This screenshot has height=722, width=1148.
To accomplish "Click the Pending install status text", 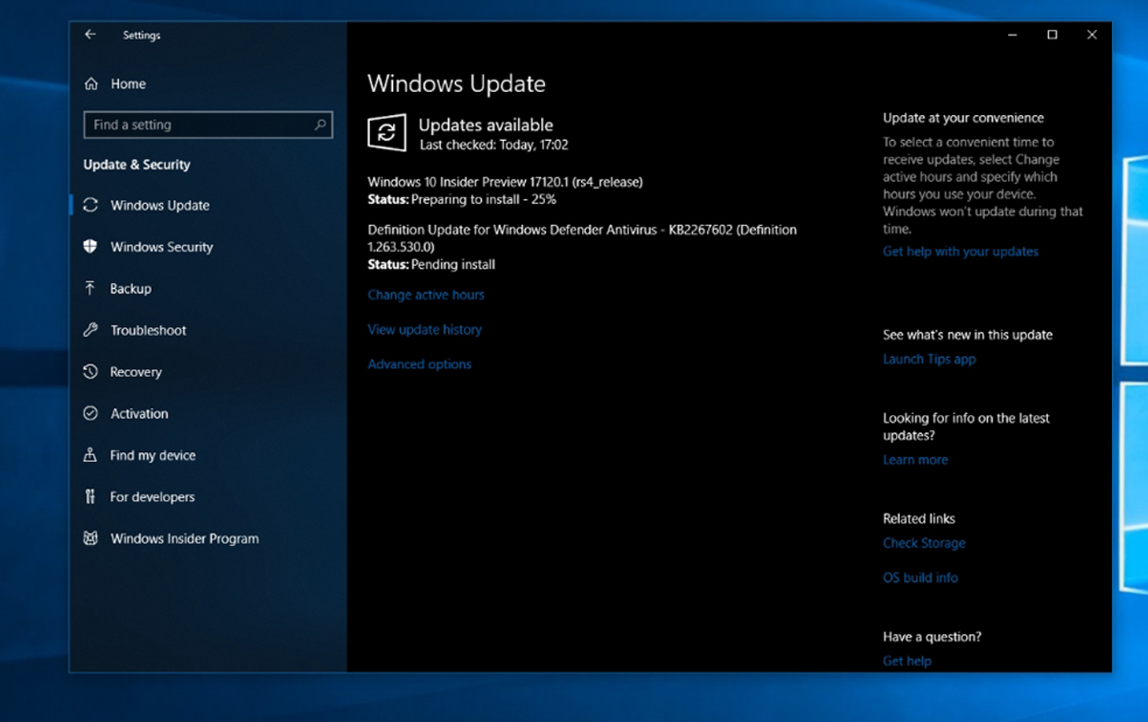I will pos(453,265).
